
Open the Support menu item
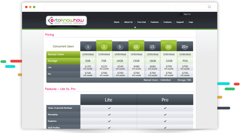point(180,22)
